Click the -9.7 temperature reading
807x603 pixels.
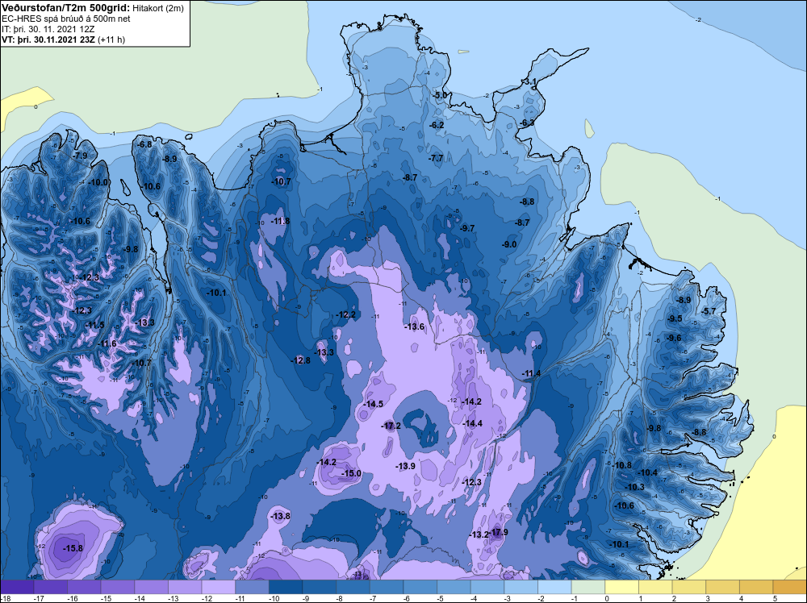(x=467, y=228)
